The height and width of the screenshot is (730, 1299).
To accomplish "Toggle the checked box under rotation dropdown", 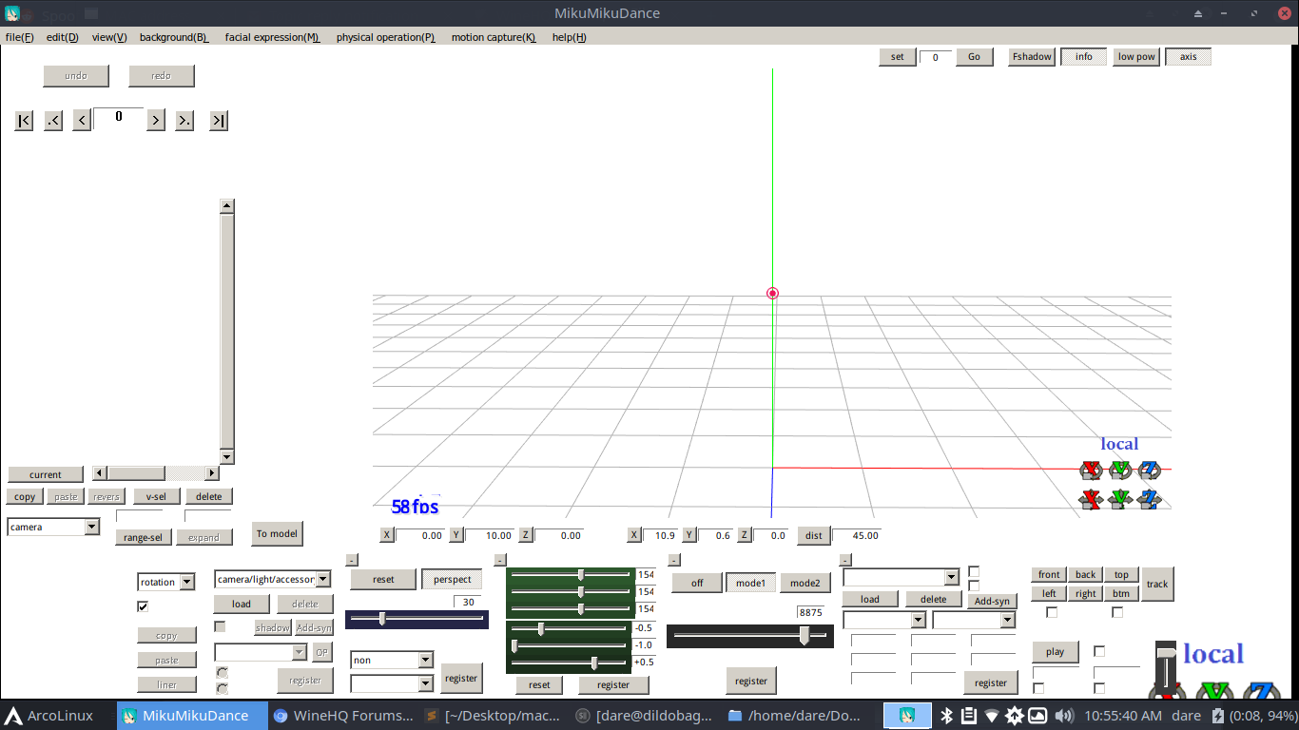I will [143, 605].
